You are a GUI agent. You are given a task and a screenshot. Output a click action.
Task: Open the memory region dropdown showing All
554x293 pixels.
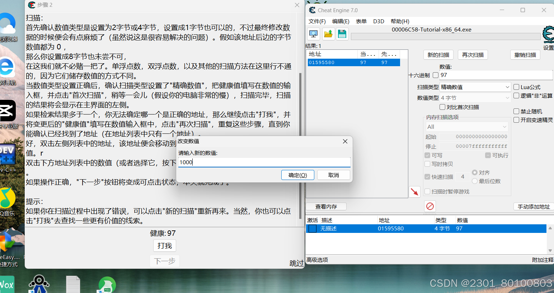[x=467, y=127]
